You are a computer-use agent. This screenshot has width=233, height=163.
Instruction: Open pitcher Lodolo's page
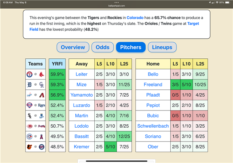click(x=82, y=126)
